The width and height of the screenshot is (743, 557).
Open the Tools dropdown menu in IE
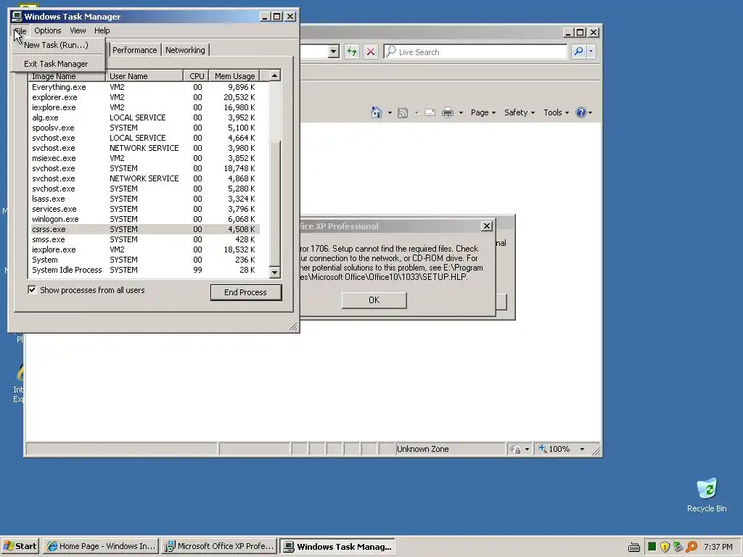coord(556,112)
